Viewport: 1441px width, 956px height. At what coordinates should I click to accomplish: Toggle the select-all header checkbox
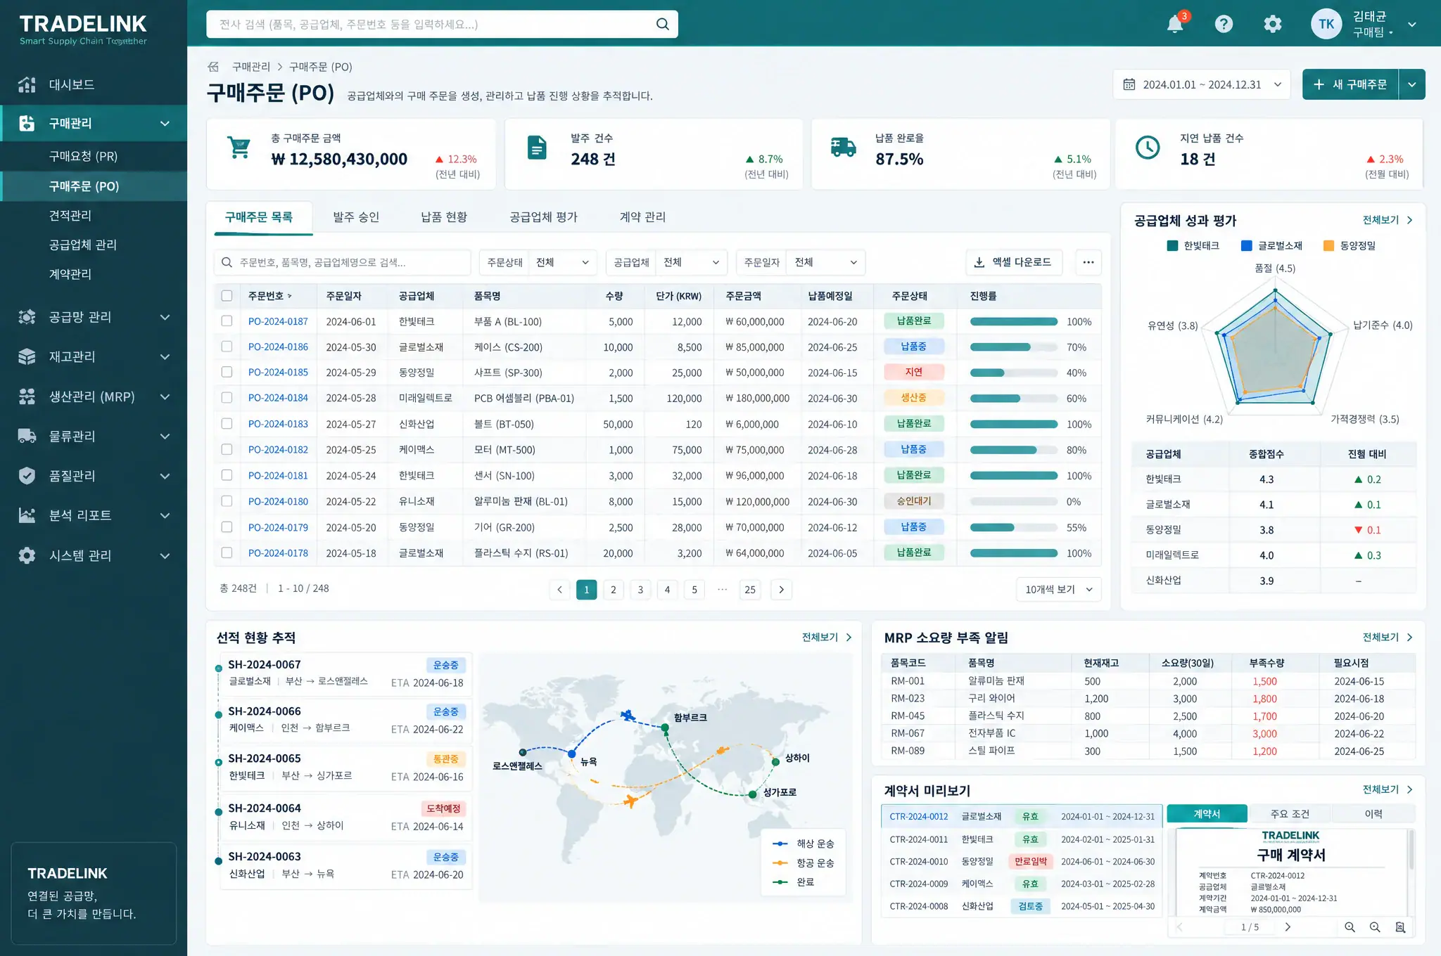click(x=227, y=296)
